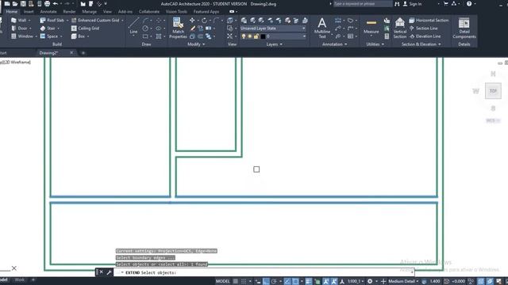Viewport: 508px width, 285px height.
Task: Toggle ortho mode in status bar
Action: coord(266,281)
